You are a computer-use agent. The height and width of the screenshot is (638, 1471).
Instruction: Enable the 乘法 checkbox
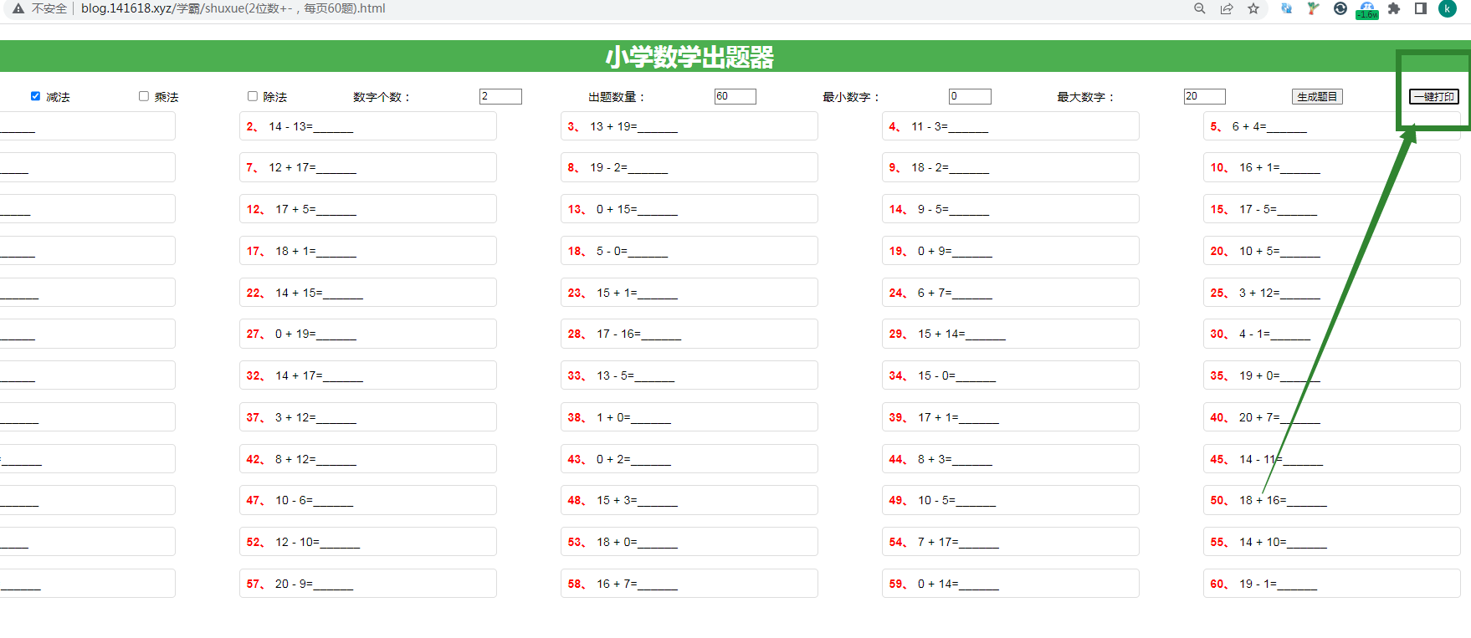144,96
